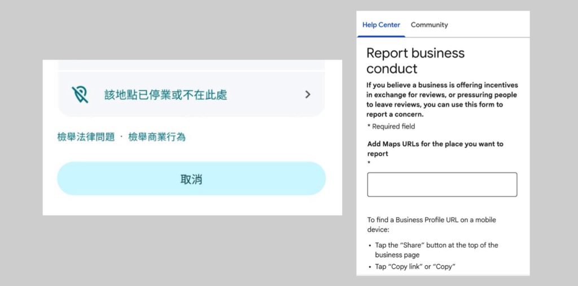Switch to the Community tab
Viewport: 578px width, 286px height.
click(429, 25)
